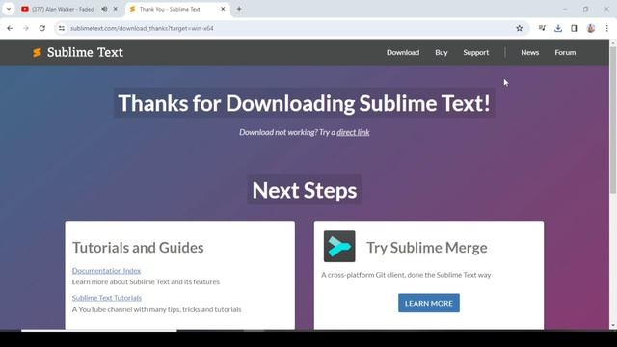617x347 pixels.
Task: Go back to the previous page
Action: click(10, 28)
